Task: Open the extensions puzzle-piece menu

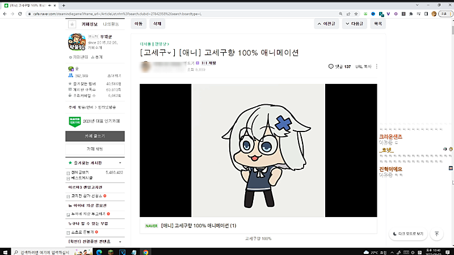Action: pyautogui.click(x=411, y=14)
